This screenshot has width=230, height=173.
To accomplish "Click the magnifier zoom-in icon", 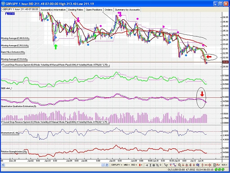I will point(179,165).
